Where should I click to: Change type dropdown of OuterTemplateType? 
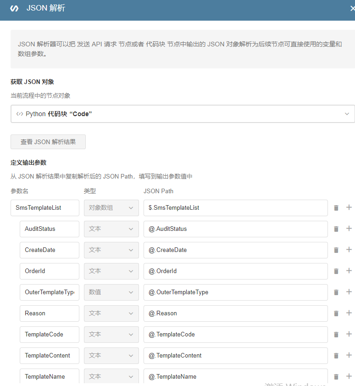[x=111, y=292]
